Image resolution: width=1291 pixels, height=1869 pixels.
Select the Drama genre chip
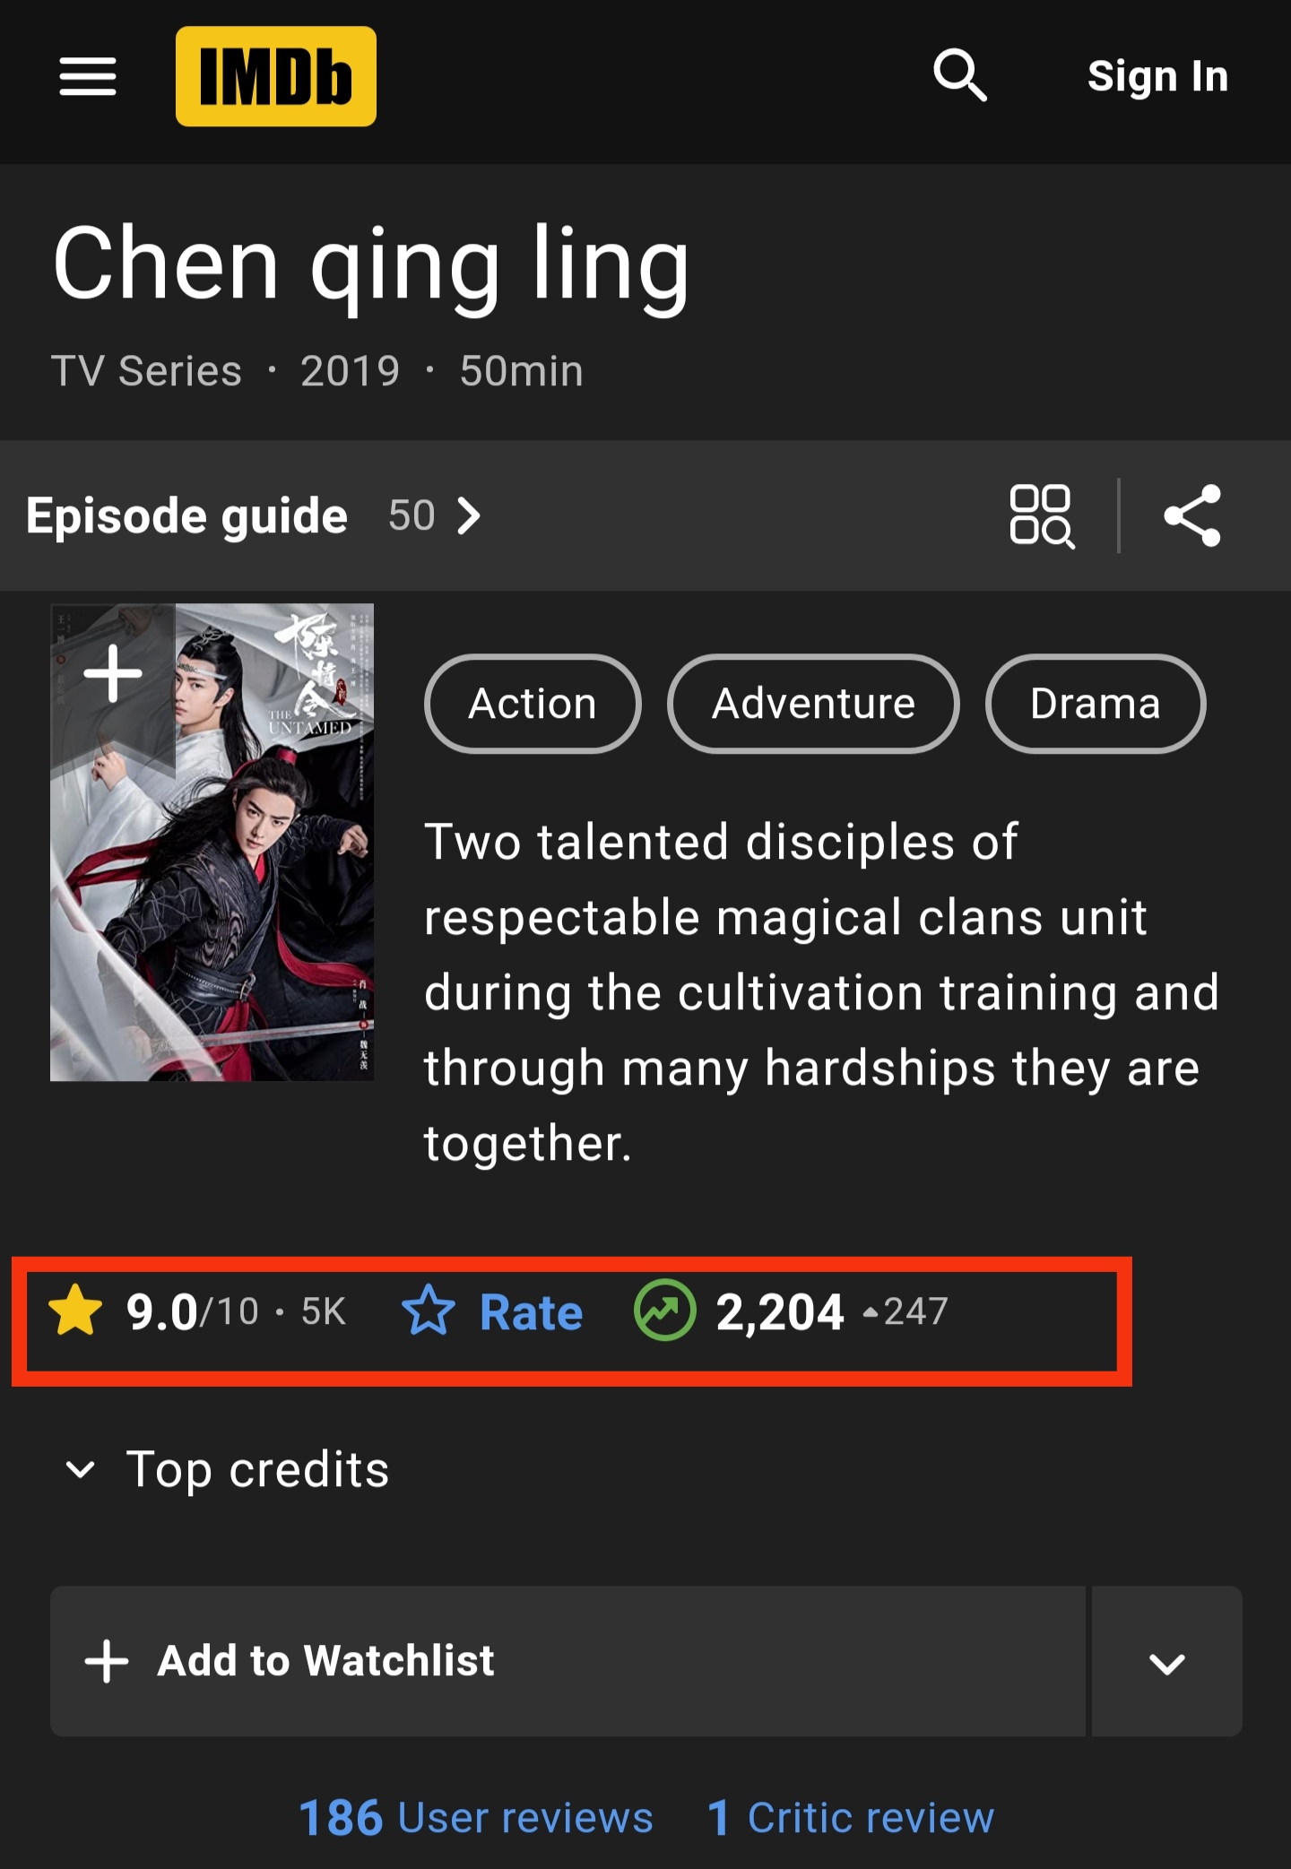coord(1096,704)
